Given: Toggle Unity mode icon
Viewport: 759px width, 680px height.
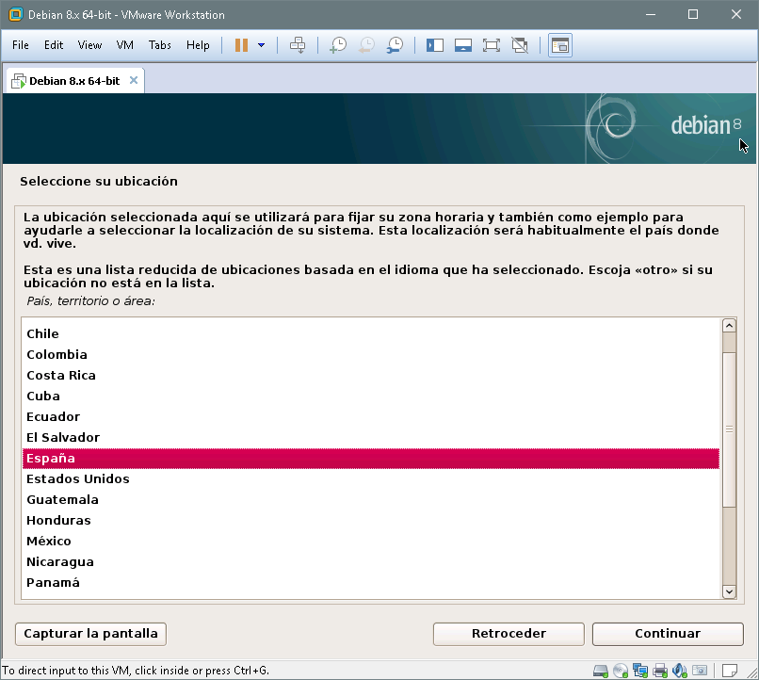Looking at the screenshot, I should [519, 45].
